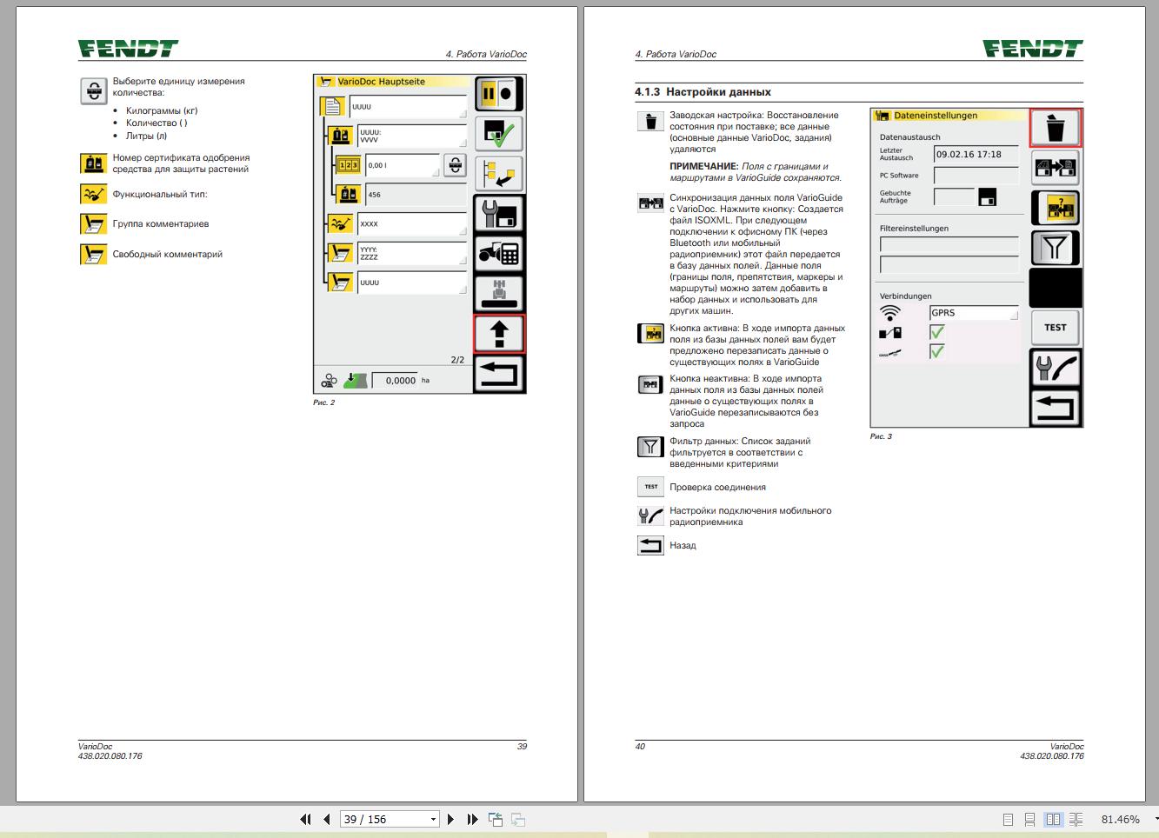1159x838 pixels.
Task: Click the lock icon beside Выберите единицу измерения
Action: coord(94,90)
